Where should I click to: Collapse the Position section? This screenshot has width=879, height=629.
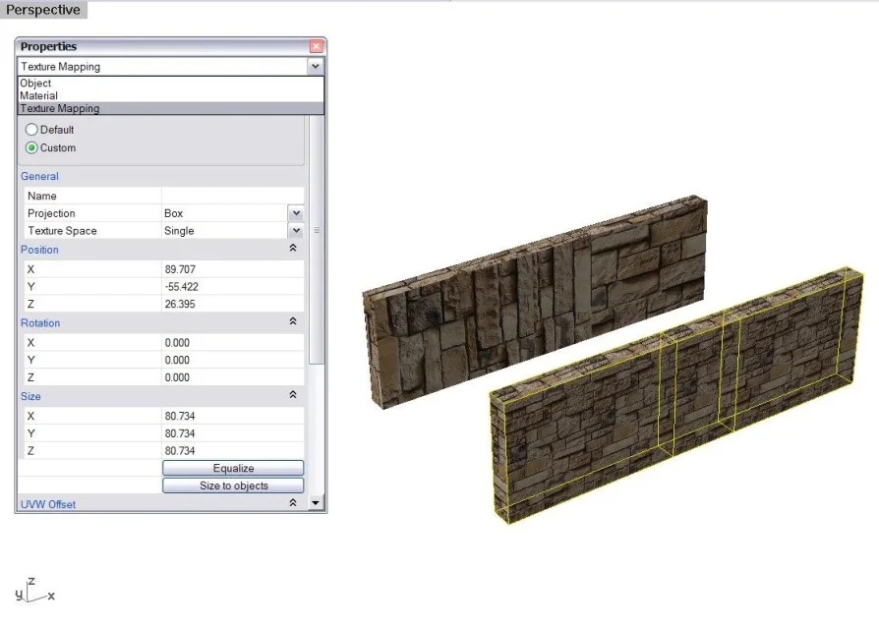pyautogui.click(x=293, y=248)
